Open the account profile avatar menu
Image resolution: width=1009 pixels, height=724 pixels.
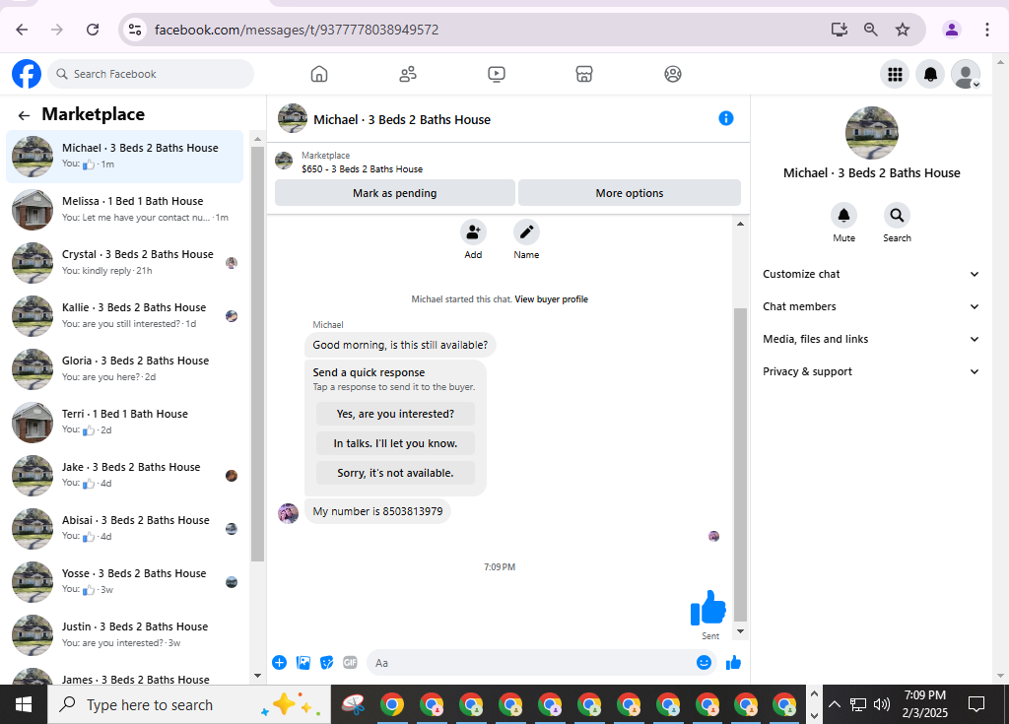[966, 74]
